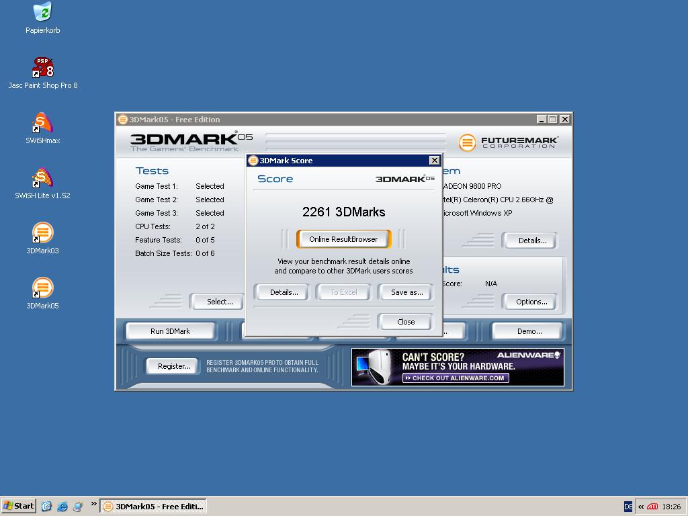Screen dimensions: 688x516
Task: Open the Online ResultBrowser
Action: [343, 239]
